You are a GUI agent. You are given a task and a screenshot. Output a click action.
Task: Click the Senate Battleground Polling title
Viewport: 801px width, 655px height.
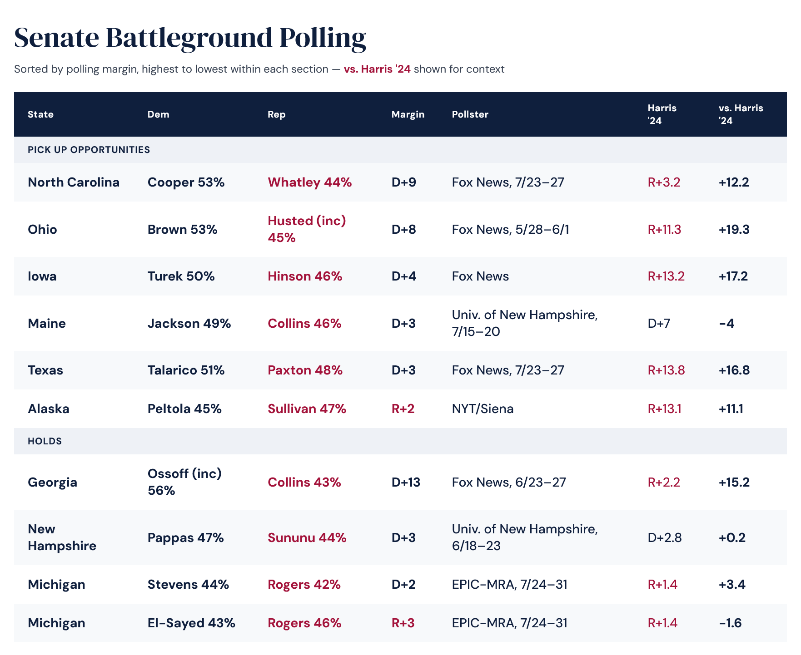point(190,38)
